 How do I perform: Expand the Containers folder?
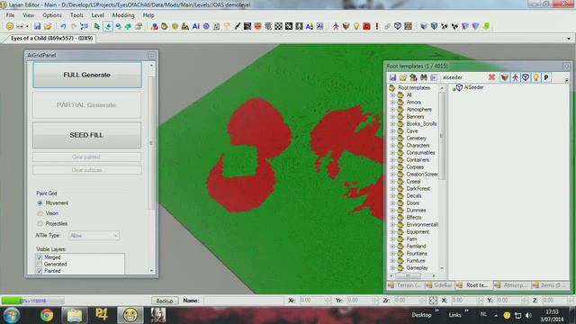[392, 160]
